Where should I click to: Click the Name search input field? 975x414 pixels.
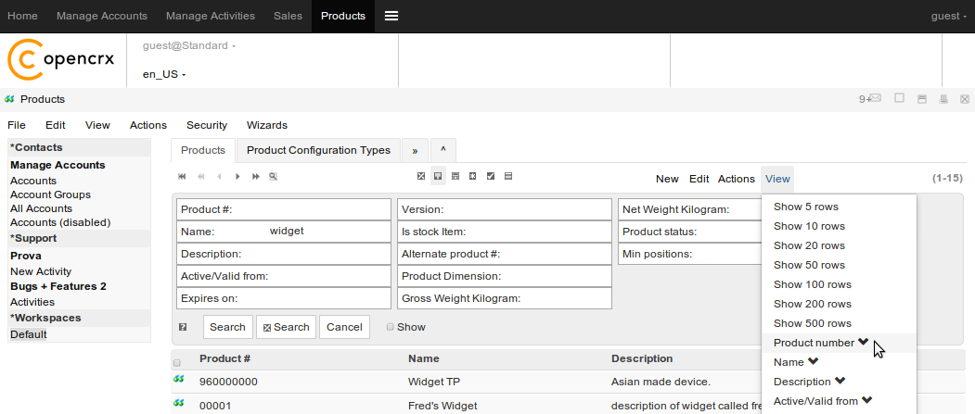click(x=327, y=232)
